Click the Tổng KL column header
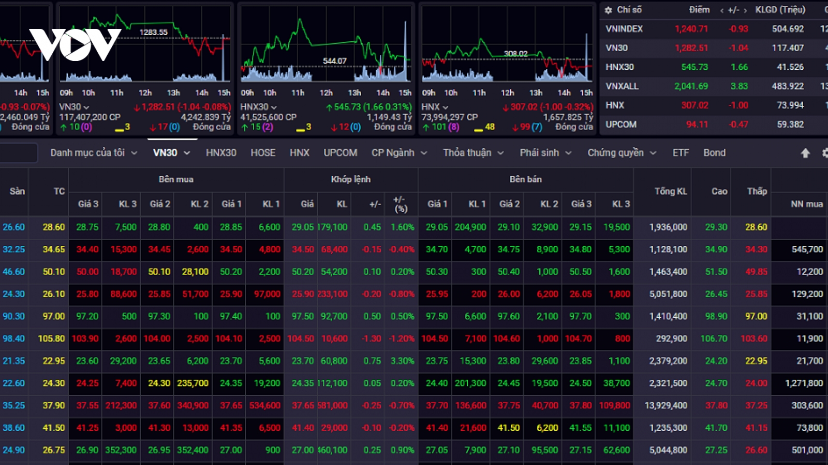Viewport: 828px width, 465px height. tap(671, 191)
